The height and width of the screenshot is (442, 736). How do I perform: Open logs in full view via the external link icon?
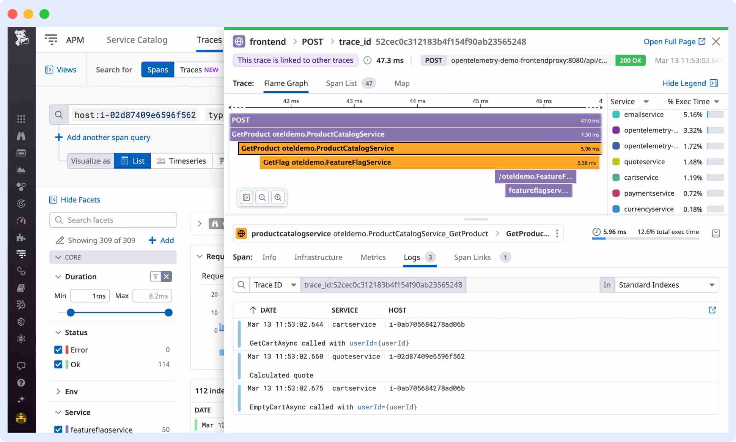pyautogui.click(x=712, y=310)
